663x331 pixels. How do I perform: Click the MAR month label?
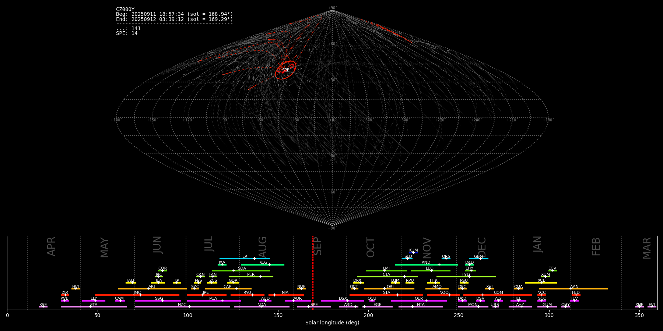point(647,248)
